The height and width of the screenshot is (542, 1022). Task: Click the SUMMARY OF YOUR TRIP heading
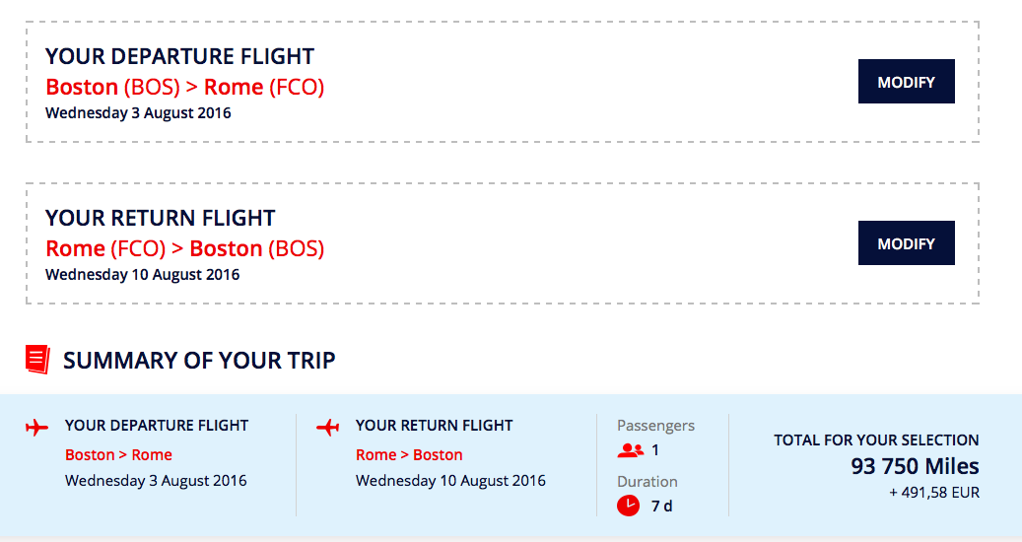199,361
